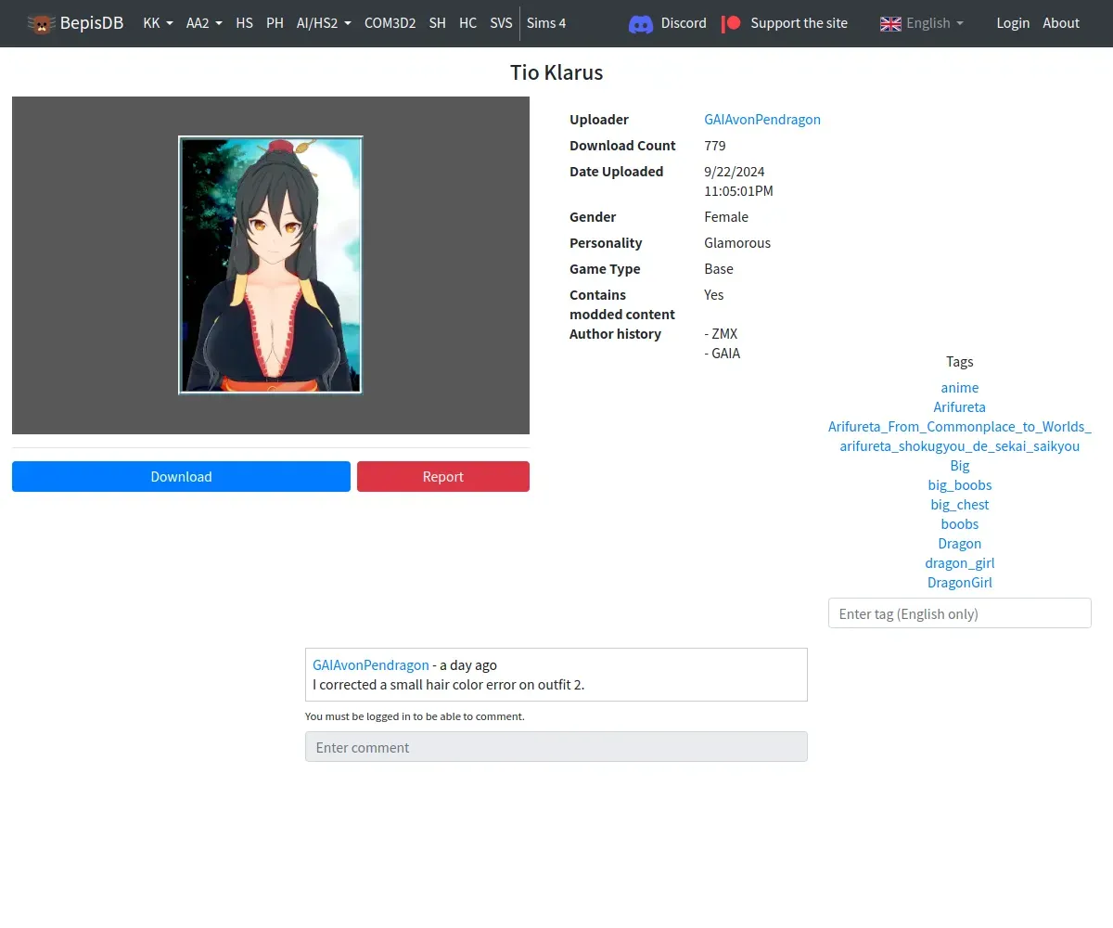Open the COM3D2 section
Image resolution: width=1113 pixels, height=928 pixels.
pyautogui.click(x=390, y=23)
